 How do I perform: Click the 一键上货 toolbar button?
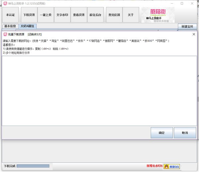46,15
